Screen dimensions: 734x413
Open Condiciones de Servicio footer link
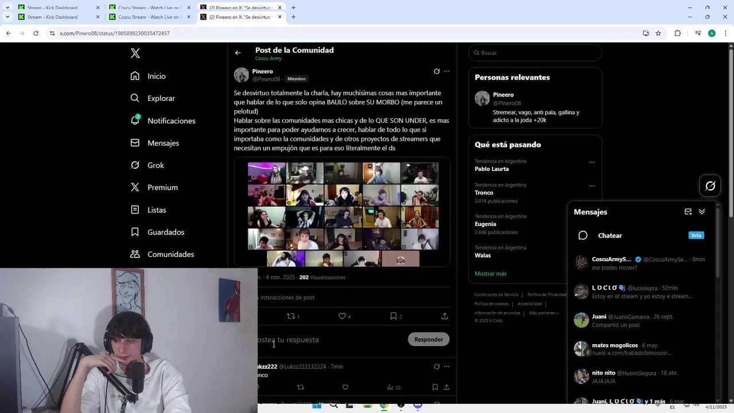(x=496, y=294)
